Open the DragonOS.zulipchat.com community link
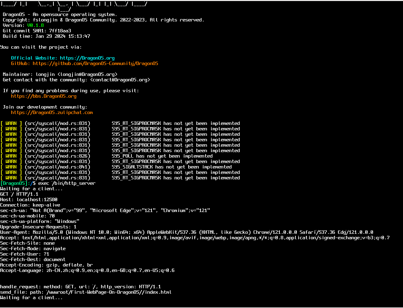 (52, 113)
